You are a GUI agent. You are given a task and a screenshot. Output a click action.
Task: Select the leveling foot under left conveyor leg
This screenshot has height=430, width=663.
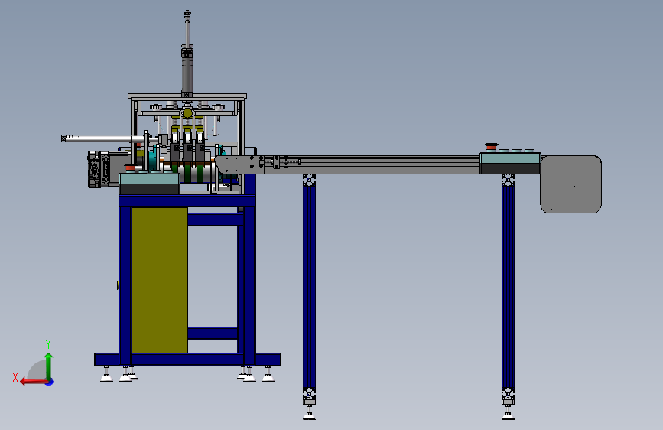[310, 412]
